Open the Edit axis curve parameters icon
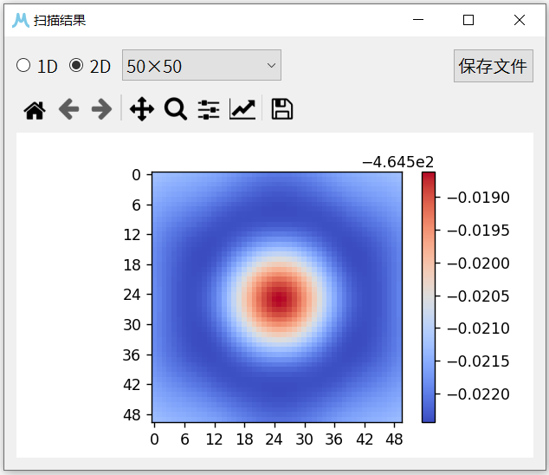549x475 pixels. coord(242,109)
